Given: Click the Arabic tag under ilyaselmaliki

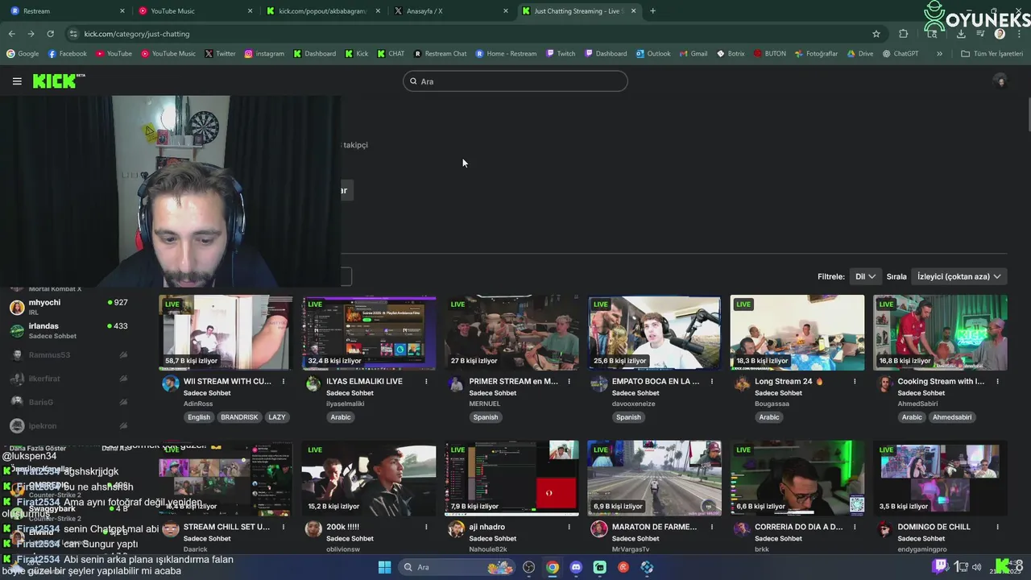Looking at the screenshot, I should pyautogui.click(x=341, y=417).
